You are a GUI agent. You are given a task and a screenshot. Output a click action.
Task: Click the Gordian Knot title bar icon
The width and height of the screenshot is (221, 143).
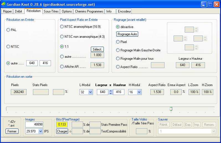click(3, 4)
